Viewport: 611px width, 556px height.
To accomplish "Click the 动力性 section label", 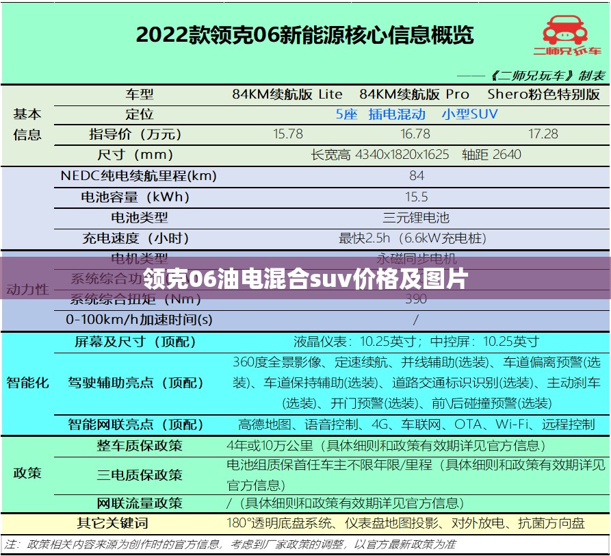I will (x=27, y=290).
